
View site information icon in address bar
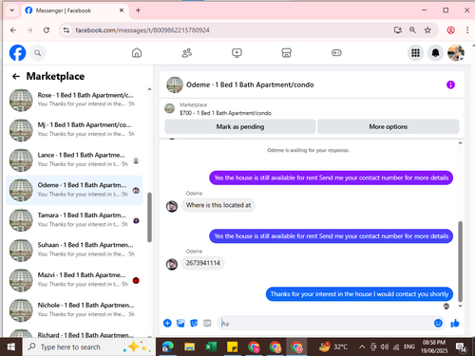[x=66, y=30]
